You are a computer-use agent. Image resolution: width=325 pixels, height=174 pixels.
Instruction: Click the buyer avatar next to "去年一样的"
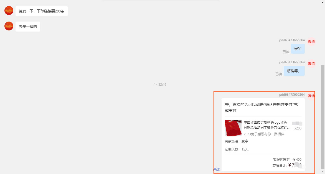(9, 26)
